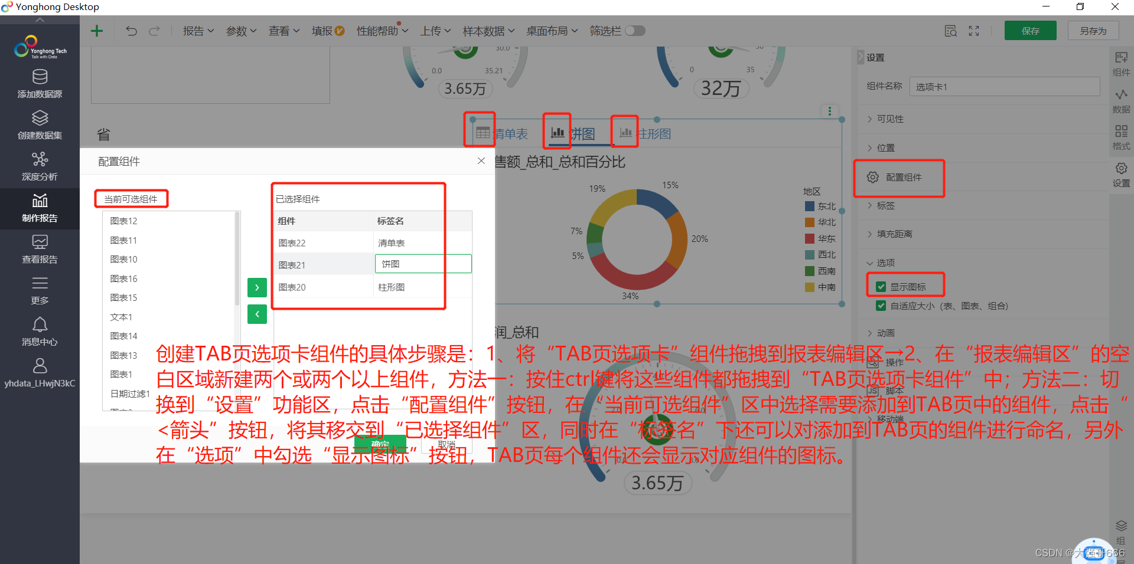Uncheck 自适应大小 checkbox
This screenshot has height=564, width=1134.
point(881,306)
